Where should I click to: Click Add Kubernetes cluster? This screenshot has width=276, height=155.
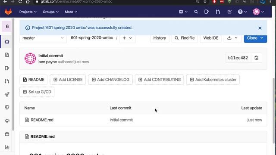coord(213,80)
